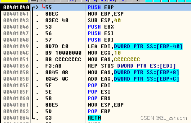This screenshot has width=191, height=123.
Task: Click the POP EBX instruction
Action: 99,99
